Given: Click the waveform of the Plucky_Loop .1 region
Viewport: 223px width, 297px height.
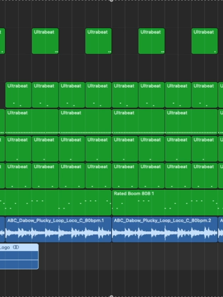Looking at the screenshot, I should (x=58, y=233).
